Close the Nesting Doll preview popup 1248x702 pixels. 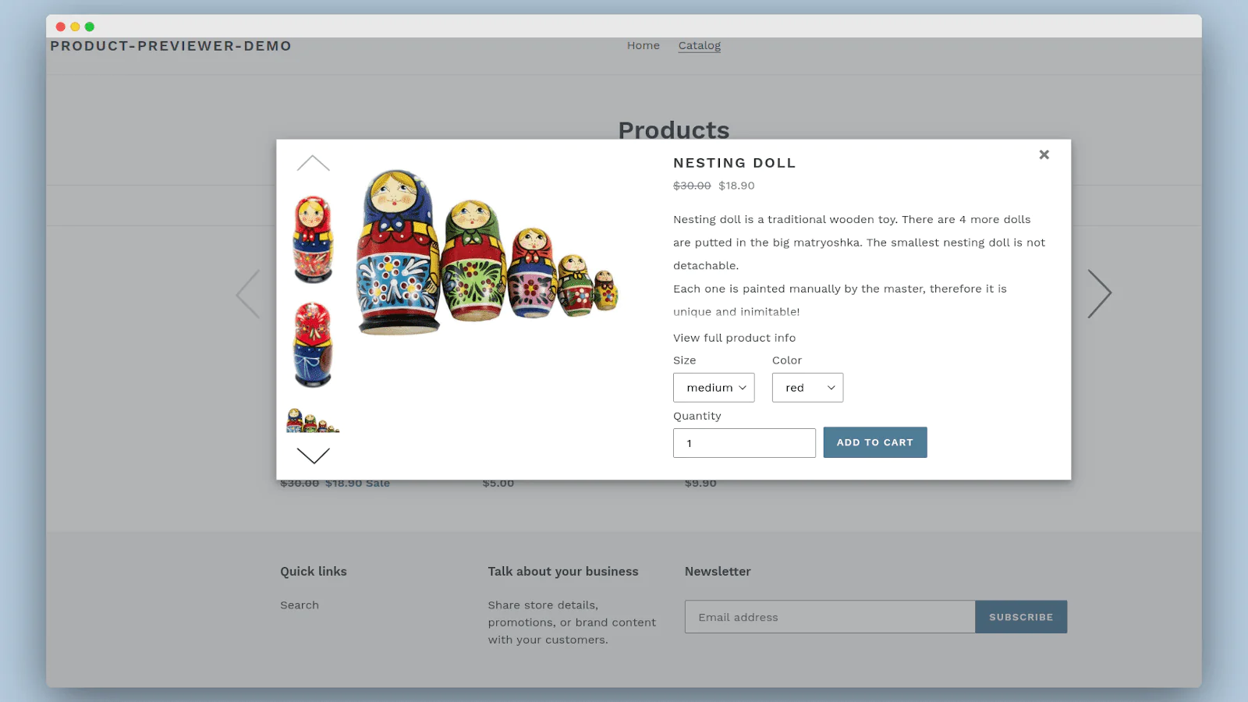pyautogui.click(x=1044, y=154)
